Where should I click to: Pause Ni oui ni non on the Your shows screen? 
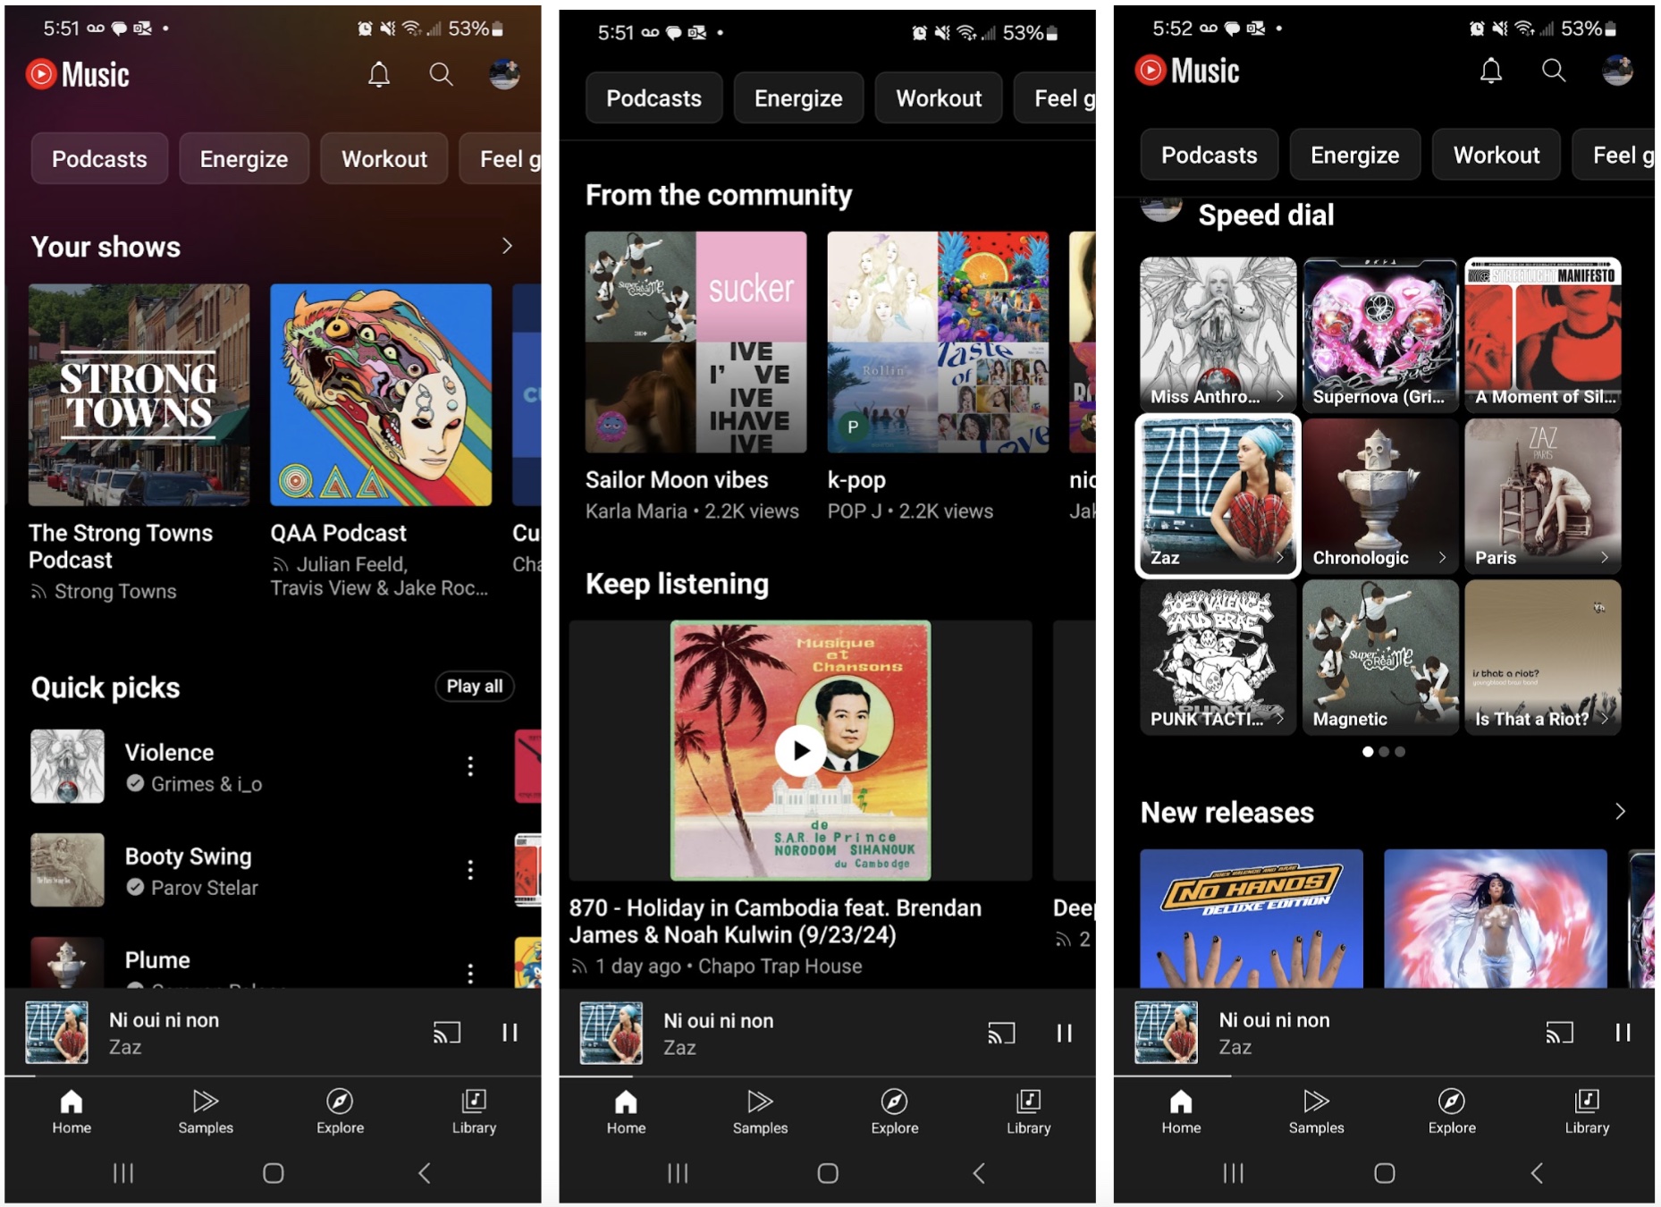pyautogui.click(x=510, y=1033)
